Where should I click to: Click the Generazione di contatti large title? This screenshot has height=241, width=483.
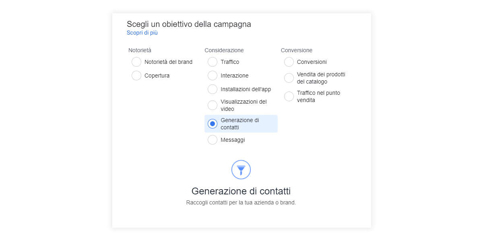coord(241,191)
